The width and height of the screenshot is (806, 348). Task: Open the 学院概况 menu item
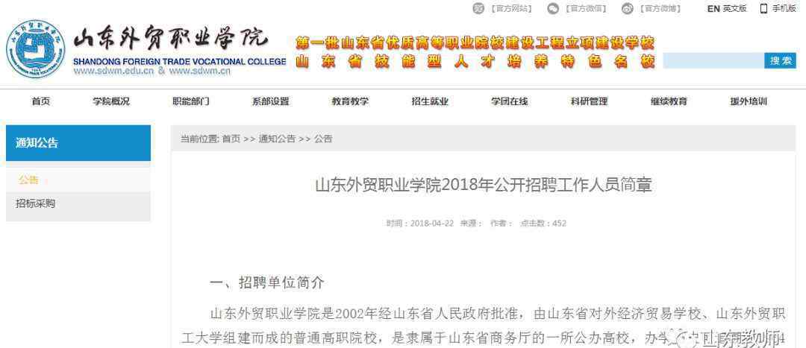click(111, 101)
